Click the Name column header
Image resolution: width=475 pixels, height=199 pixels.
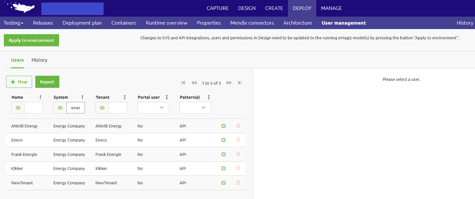click(x=17, y=97)
